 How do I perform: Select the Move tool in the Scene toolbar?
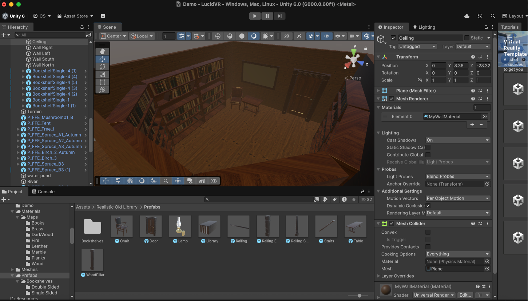click(102, 59)
